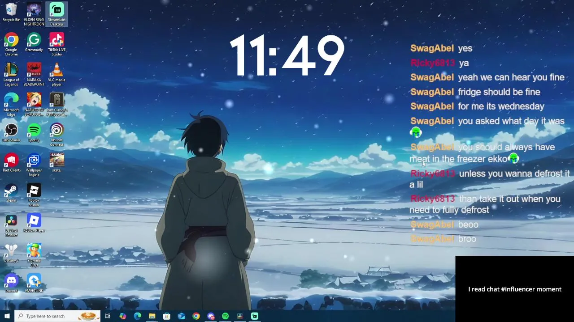Open Microsoft Edge from the taskbar
The image size is (574, 322).
point(137,316)
